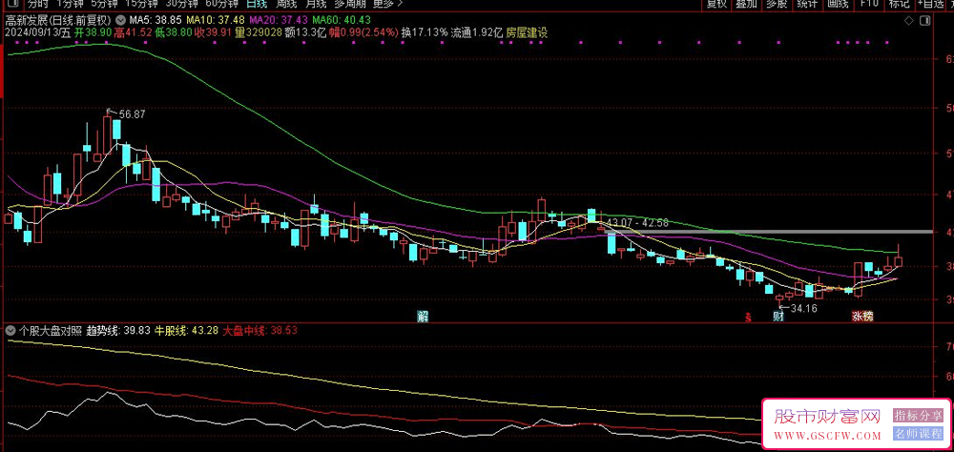954x452 pixels.
Task: Click the diamond icon at top right
Action: pos(909,19)
